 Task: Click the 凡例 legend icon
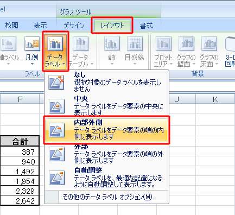tap(32, 44)
